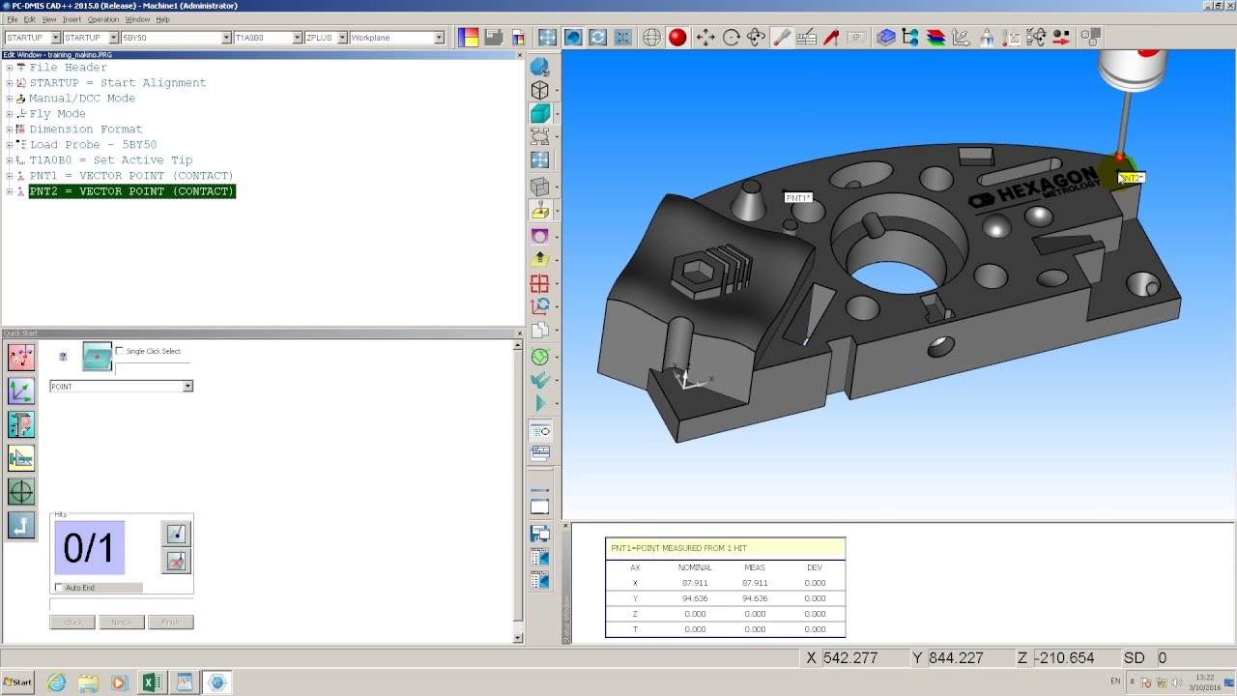Image resolution: width=1237 pixels, height=696 pixels.
Task: Toggle the Auto End checkbox
Action: pyautogui.click(x=59, y=588)
